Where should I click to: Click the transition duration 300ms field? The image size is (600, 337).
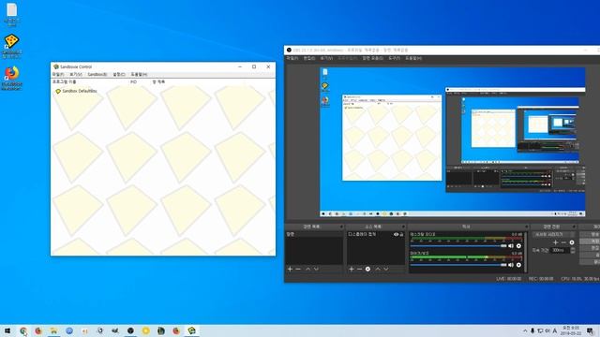tap(561, 250)
